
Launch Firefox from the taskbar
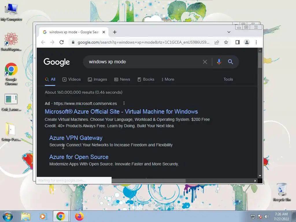(x=79, y=216)
